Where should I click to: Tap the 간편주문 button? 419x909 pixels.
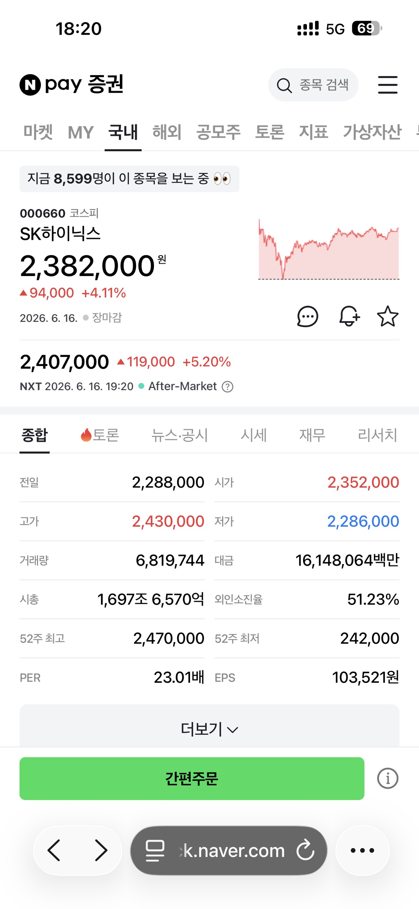click(192, 778)
